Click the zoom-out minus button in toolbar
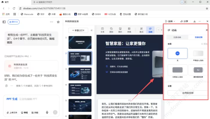210x119 pixels. click(x=158, y=30)
